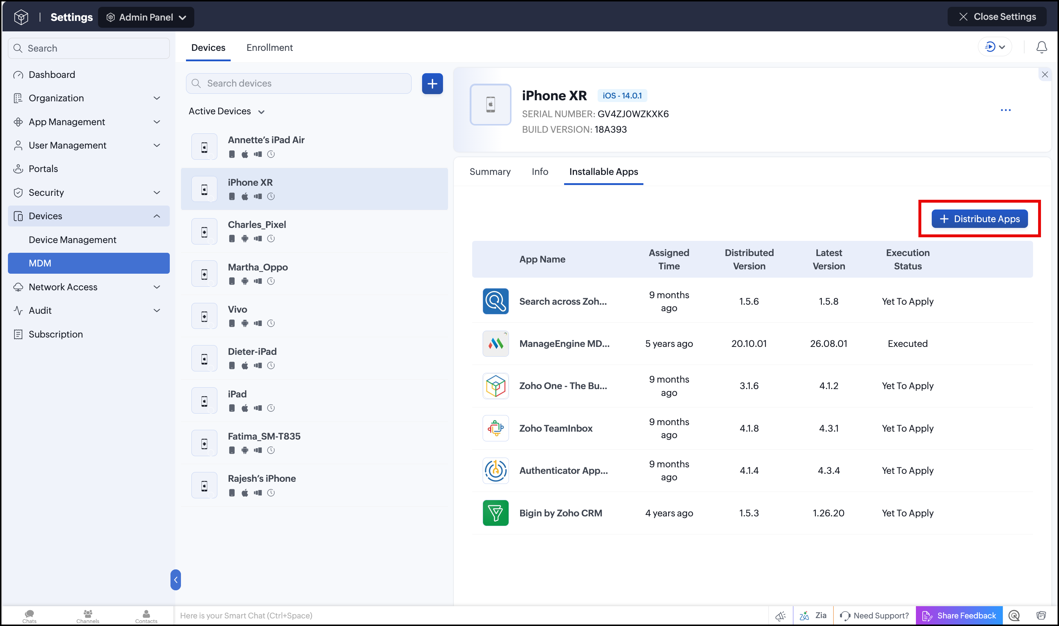
Task: Click the Latest Version column header
Action: click(828, 259)
